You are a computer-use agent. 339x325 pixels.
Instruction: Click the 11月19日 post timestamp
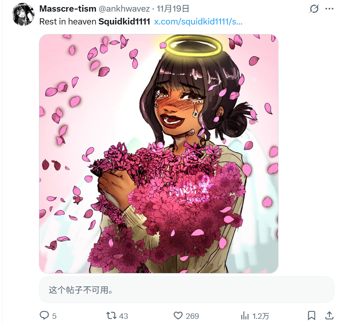point(173,9)
